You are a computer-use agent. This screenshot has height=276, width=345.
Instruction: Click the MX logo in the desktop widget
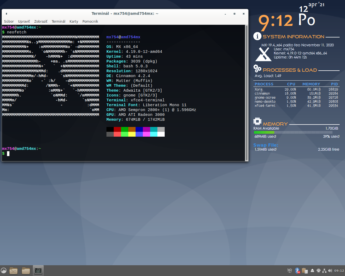(x=263, y=54)
